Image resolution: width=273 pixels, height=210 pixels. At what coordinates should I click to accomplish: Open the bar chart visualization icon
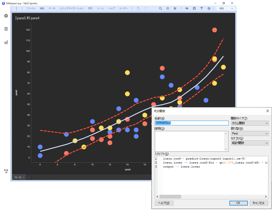pyautogui.click(x=6, y=42)
